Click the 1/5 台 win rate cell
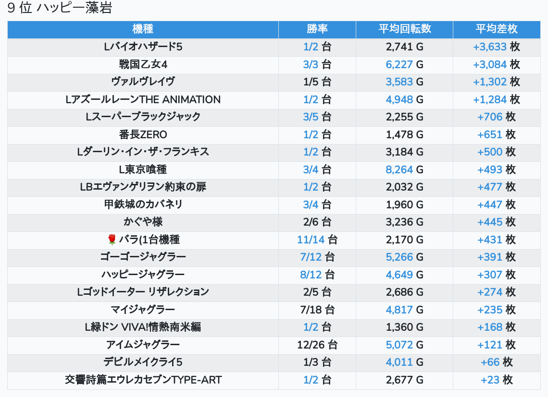 (317, 82)
